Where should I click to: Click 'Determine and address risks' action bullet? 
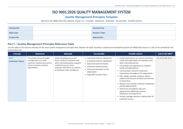click(x=132, y=91)
